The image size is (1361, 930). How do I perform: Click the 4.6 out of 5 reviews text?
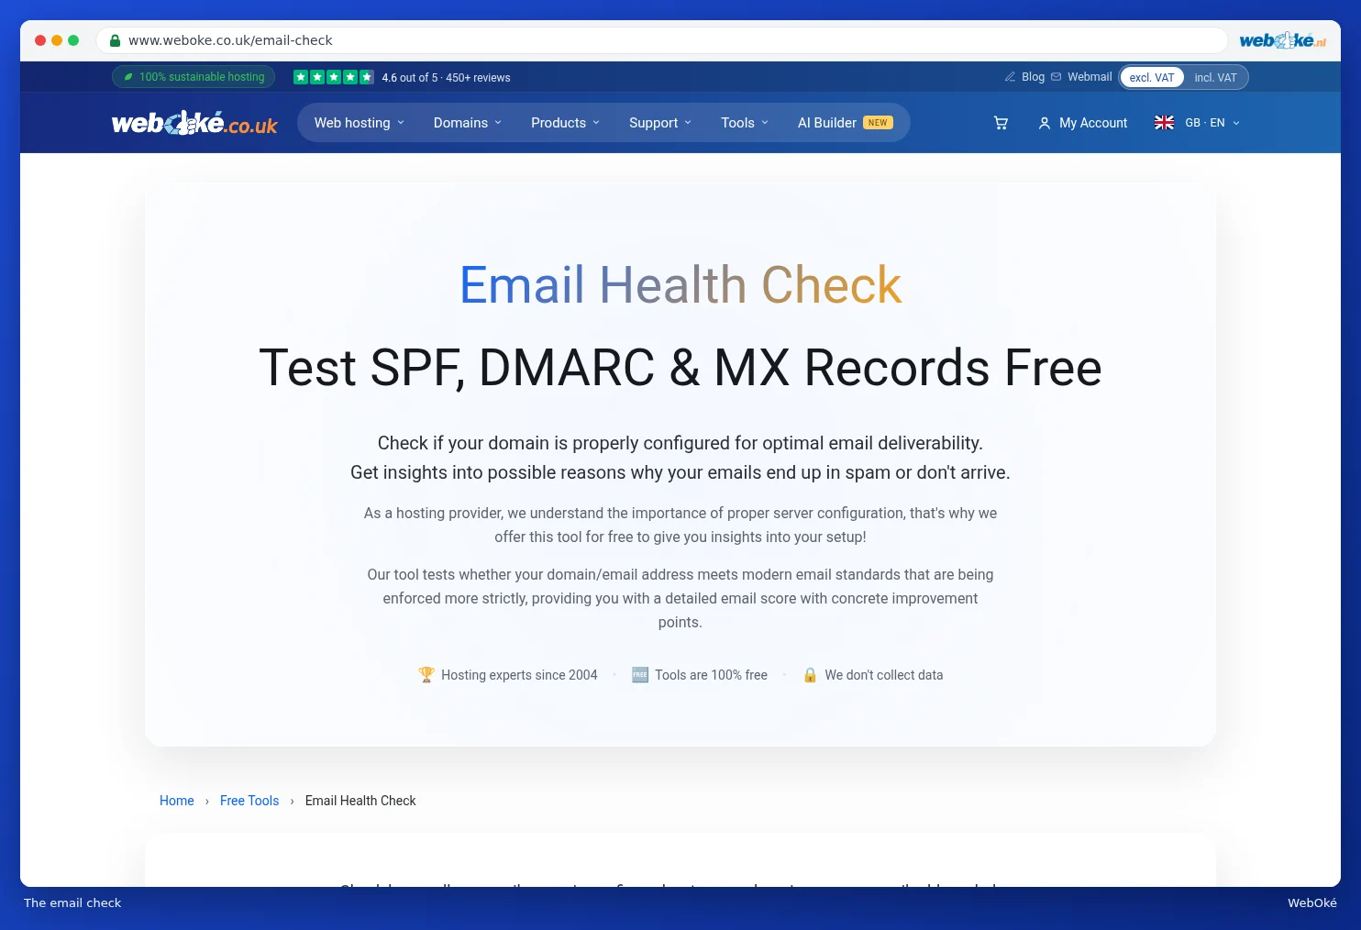(x=446, y=78)
